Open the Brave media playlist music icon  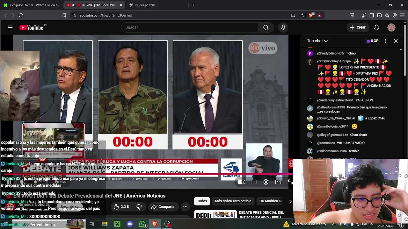[x=364, y=15]
